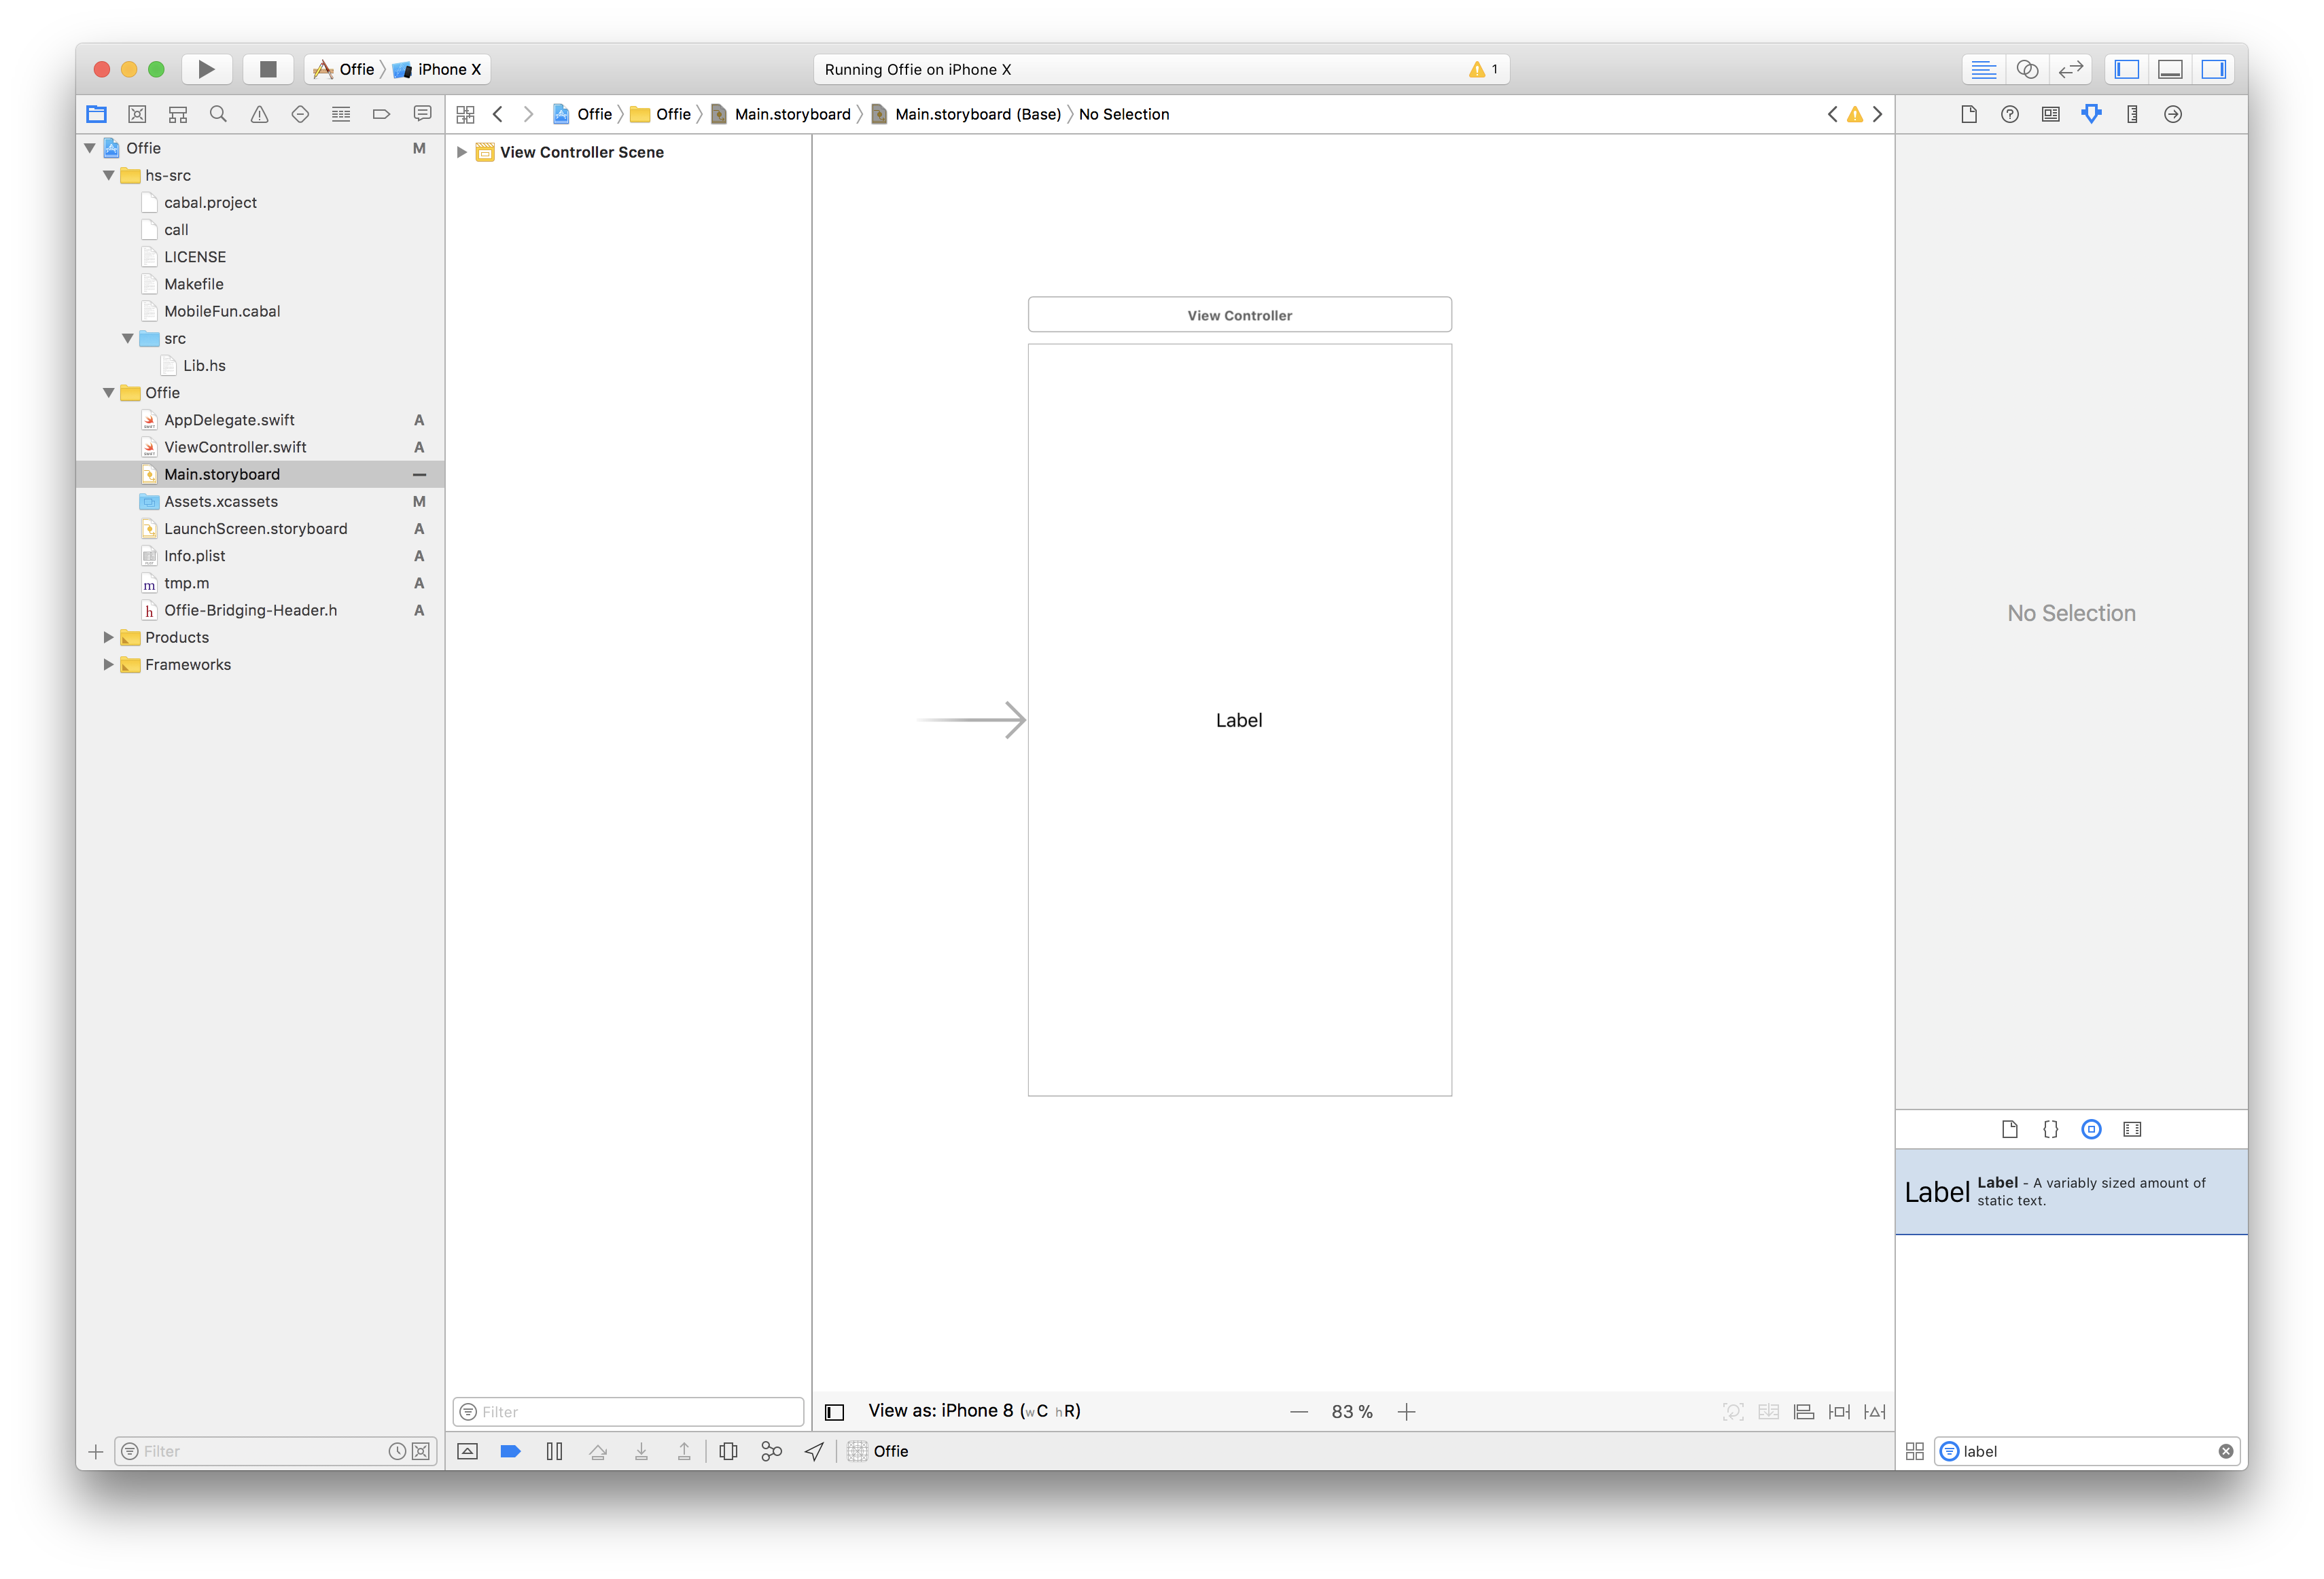
Task: Collapse the hs-src folder
Action: (x=108, y=175)
